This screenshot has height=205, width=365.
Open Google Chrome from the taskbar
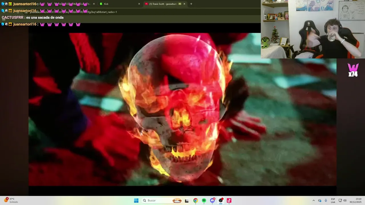click(195, 200)
